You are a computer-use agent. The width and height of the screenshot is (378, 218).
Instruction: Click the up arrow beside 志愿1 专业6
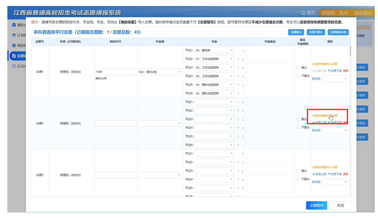click(x=238, y=94)
